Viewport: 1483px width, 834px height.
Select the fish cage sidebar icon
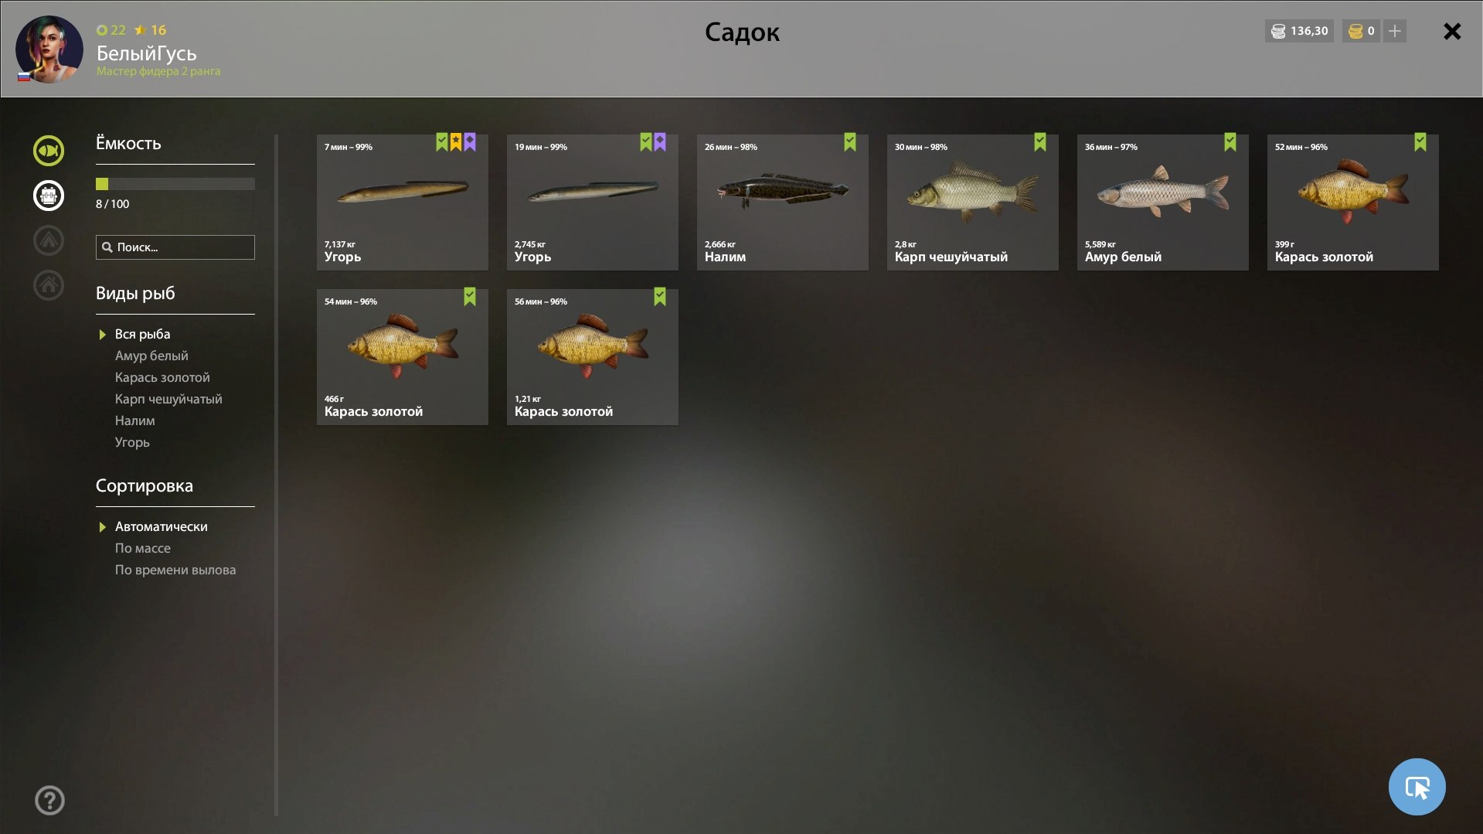coord(49,196)
